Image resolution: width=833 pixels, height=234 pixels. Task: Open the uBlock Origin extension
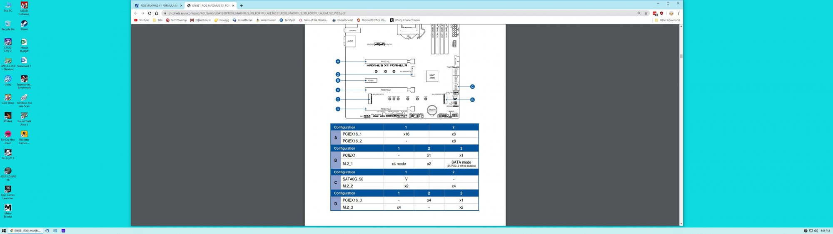(x=661, y=13)
